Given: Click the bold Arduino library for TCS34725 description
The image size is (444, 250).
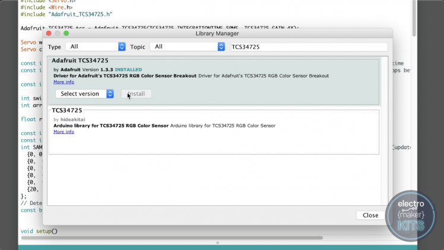Looking at the screenshot, I should (x=111, y=126).
